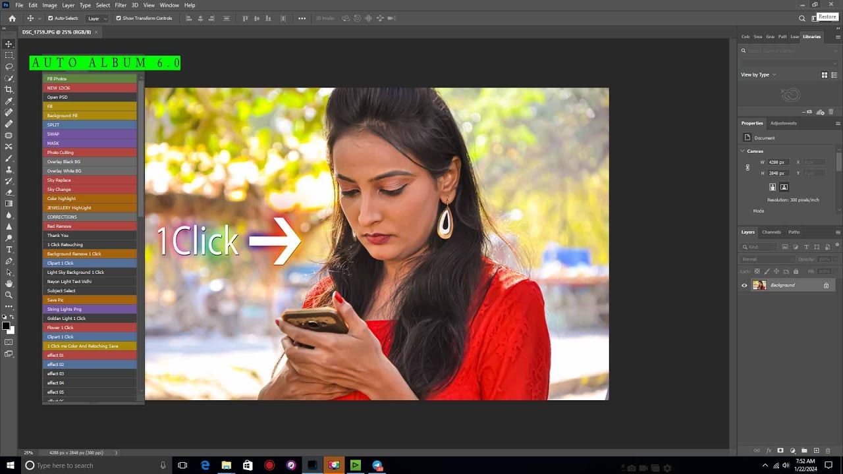
Task: Set canvas to portrait orientation
Action: click(x=773, y=187)
